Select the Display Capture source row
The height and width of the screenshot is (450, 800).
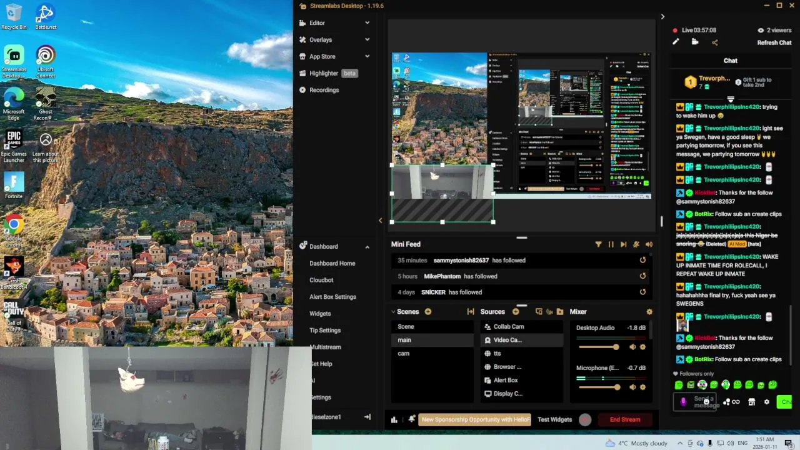(x=522, y=394)
